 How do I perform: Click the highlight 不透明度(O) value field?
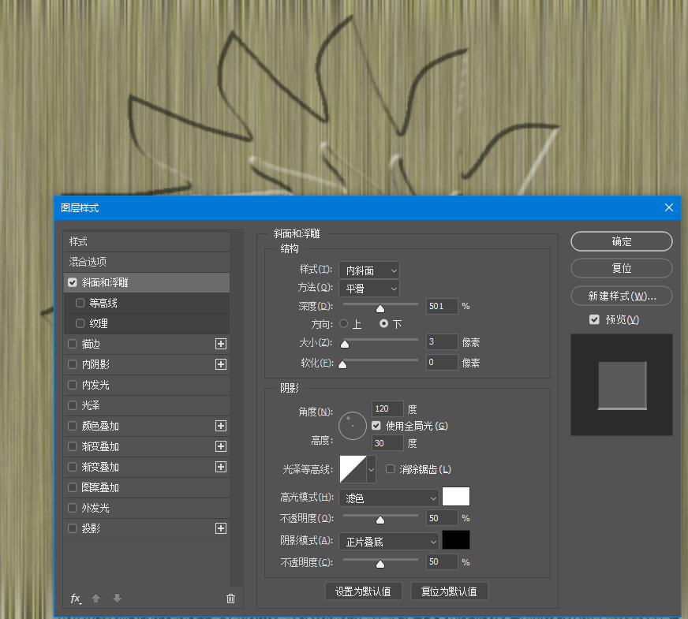442,518
